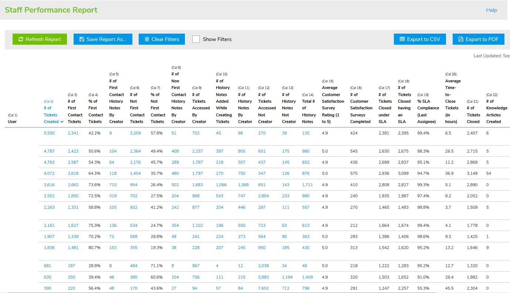This screenshot has height=293, width=510.
Task: Sort by % SLA Compliance column header
Action: click(x=428, y=111)
